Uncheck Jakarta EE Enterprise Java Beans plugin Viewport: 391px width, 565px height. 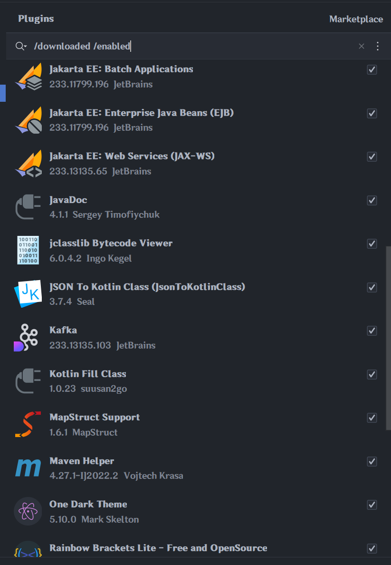(x=372, y=113)
